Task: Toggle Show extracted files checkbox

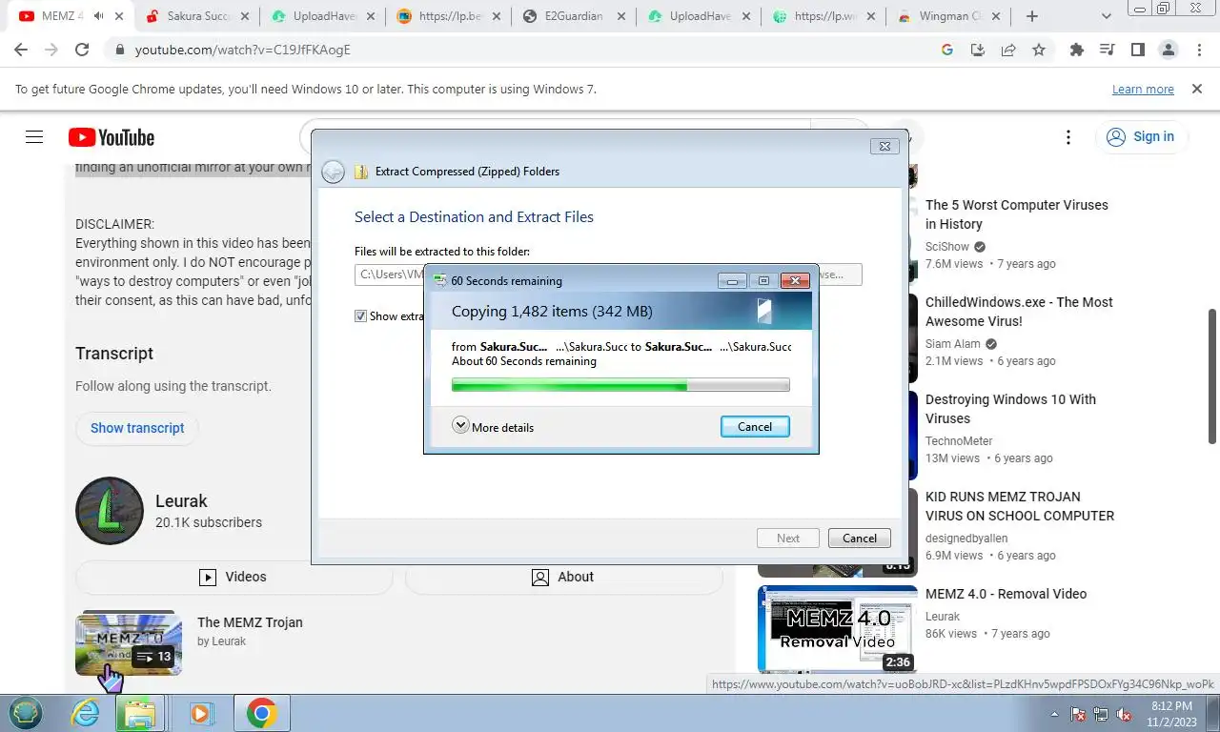Action: (x=360, y=316)
